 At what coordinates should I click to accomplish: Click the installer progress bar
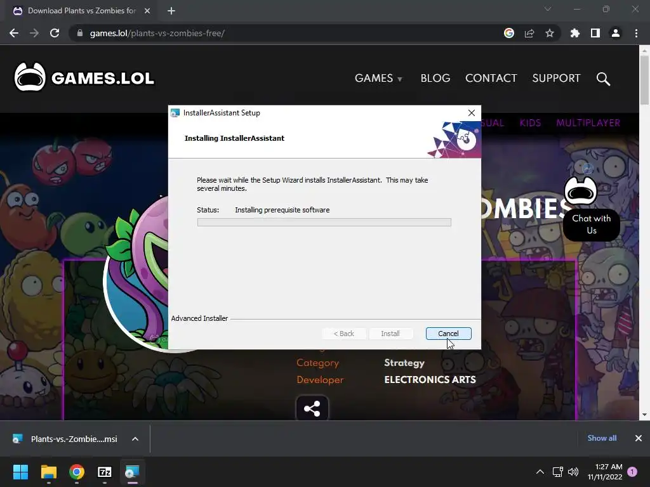[x=324, y=223]
